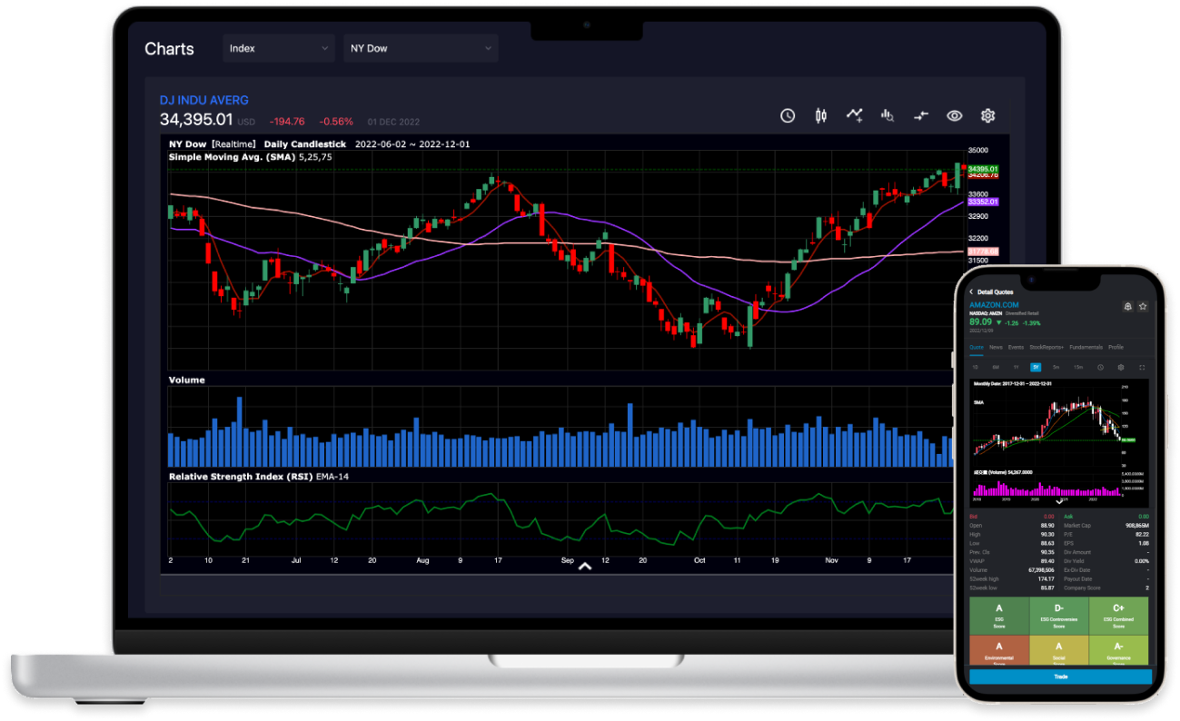Click the Simple Moving Avg. (SMA) indicator label
The height and width of the screenshot is (721, 1180).
click(232, 156)
